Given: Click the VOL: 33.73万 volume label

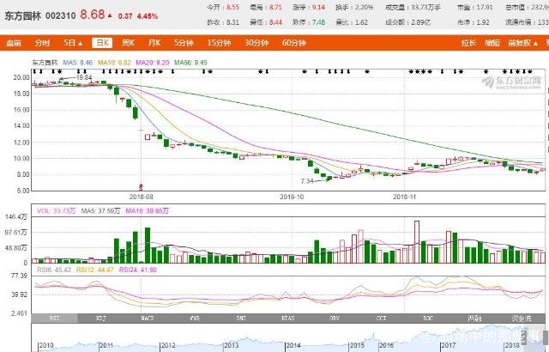Looking at the screenshot, I should 56,211.
